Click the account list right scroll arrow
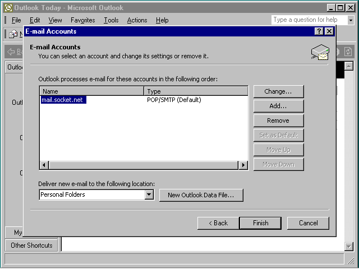This screenshot has height=269, width=359. [x=243, y=165]
